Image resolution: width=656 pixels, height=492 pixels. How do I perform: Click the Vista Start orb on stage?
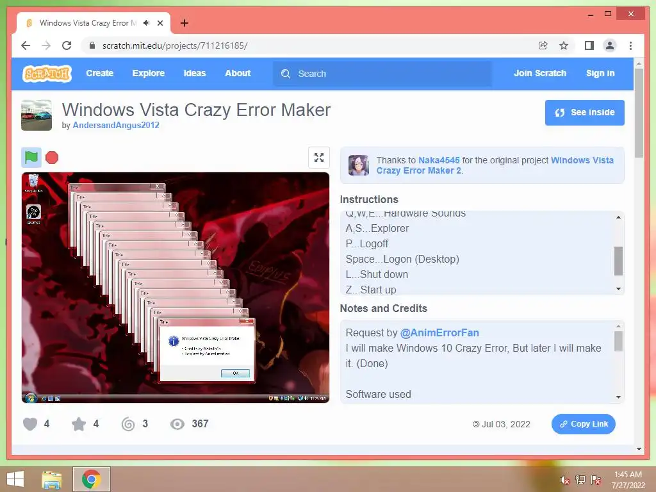pos(31,397)
